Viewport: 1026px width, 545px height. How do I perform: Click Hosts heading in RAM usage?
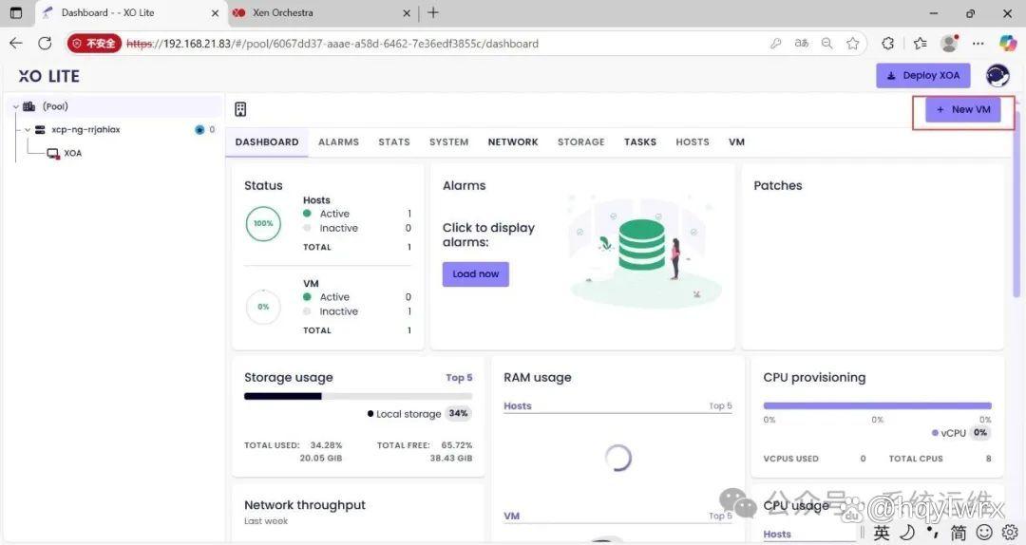tap(517, 405)
